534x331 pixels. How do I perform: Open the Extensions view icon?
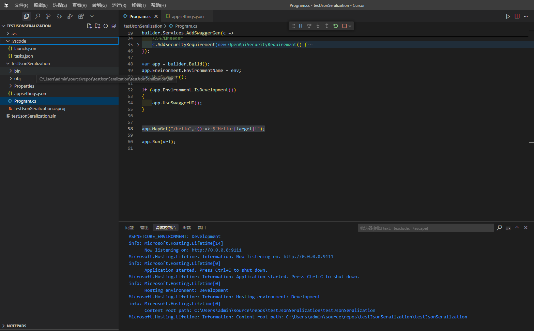tap(81, 16)
